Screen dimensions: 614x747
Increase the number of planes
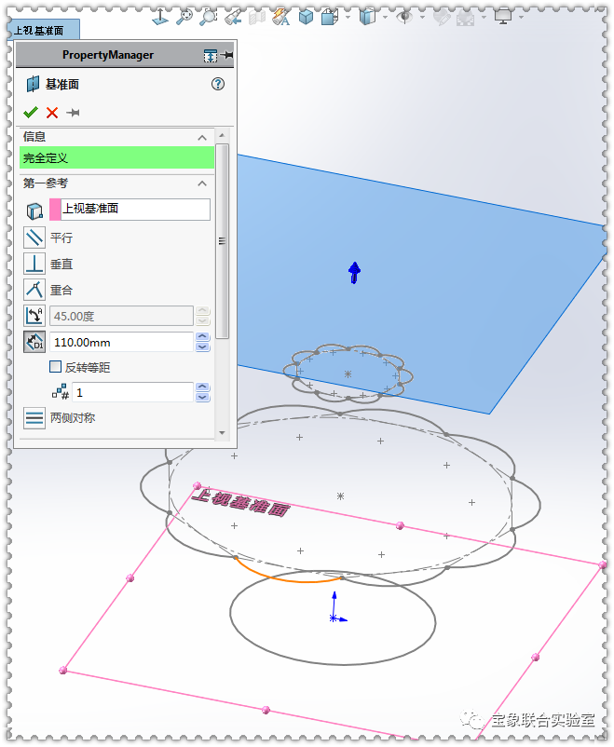coord(202,387)
